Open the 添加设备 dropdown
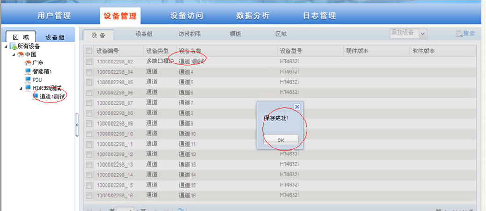This screenshot has width=486, height=211. (x=422, y=33)
